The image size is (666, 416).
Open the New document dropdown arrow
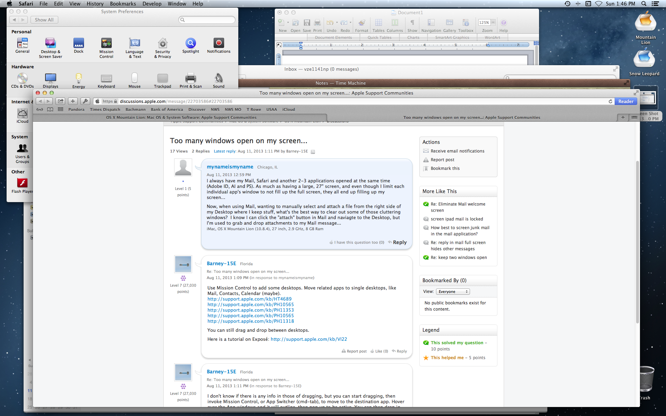pos(288,23)
